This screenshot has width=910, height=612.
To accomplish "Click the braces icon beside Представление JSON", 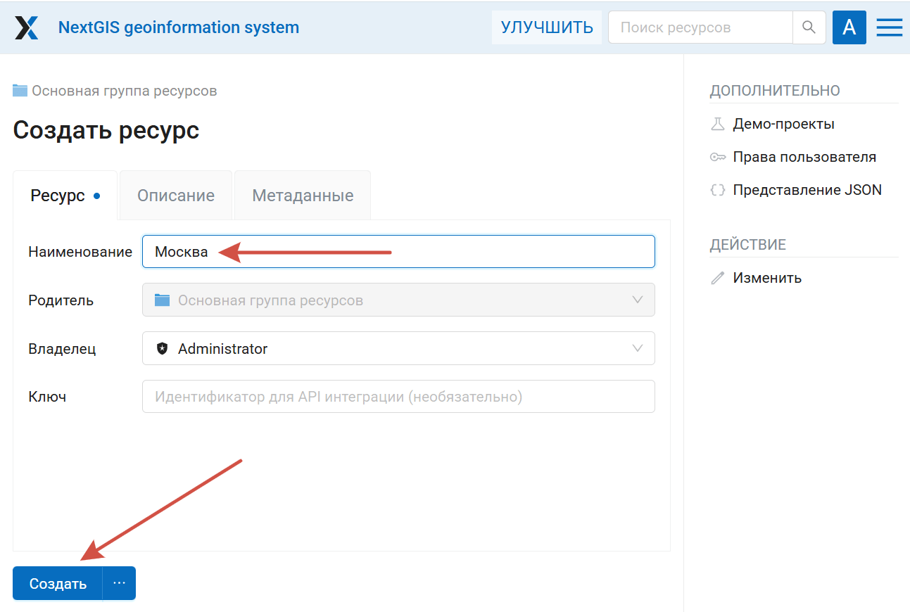I will coord(717,191).
